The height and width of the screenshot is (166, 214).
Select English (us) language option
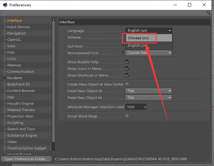[138, 46]
